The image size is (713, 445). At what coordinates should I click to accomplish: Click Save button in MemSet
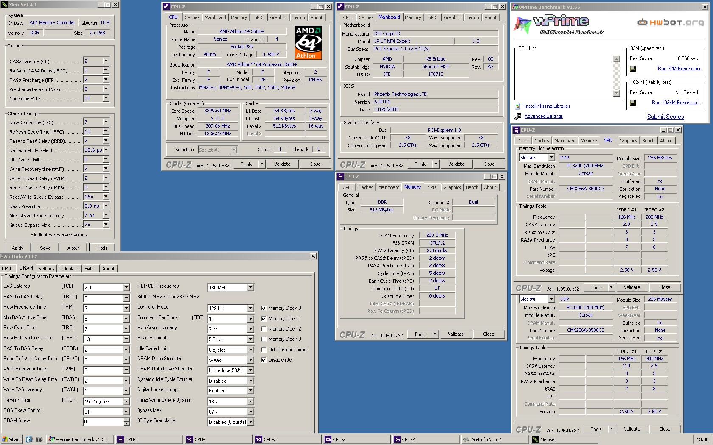coord(45,248)
